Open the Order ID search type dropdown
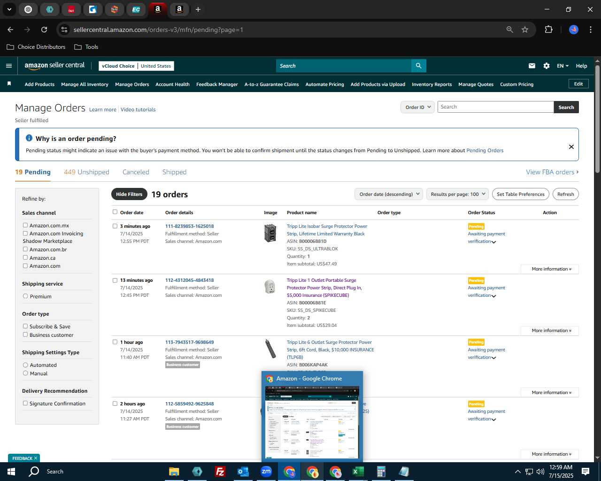Image resolution: width=601 pixels, height=481 pixels. click(417, 107)
